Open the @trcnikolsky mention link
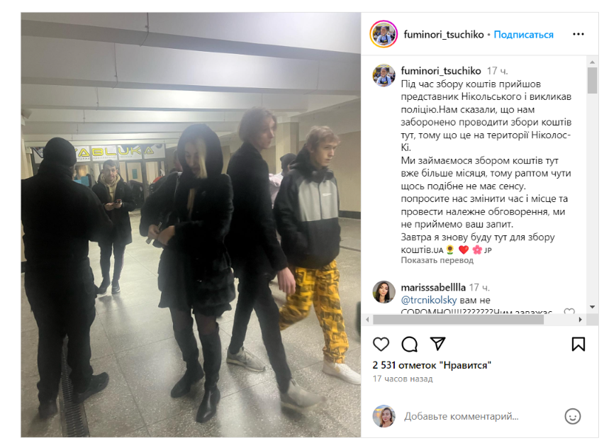This screenshot has height=448, width=604. click(x=429, y=300)
